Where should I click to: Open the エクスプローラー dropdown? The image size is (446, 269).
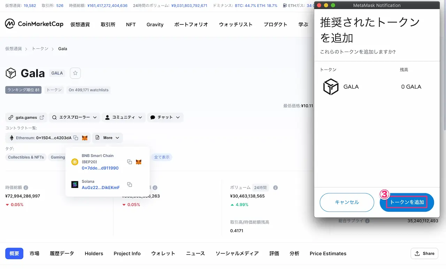point(75,117)
